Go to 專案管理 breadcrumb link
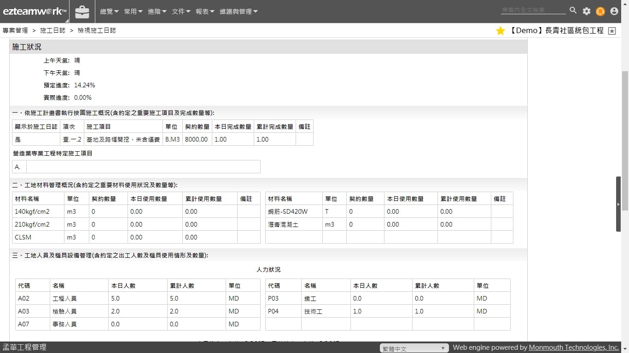Screen dimensions: 629x353 point(15,30)
